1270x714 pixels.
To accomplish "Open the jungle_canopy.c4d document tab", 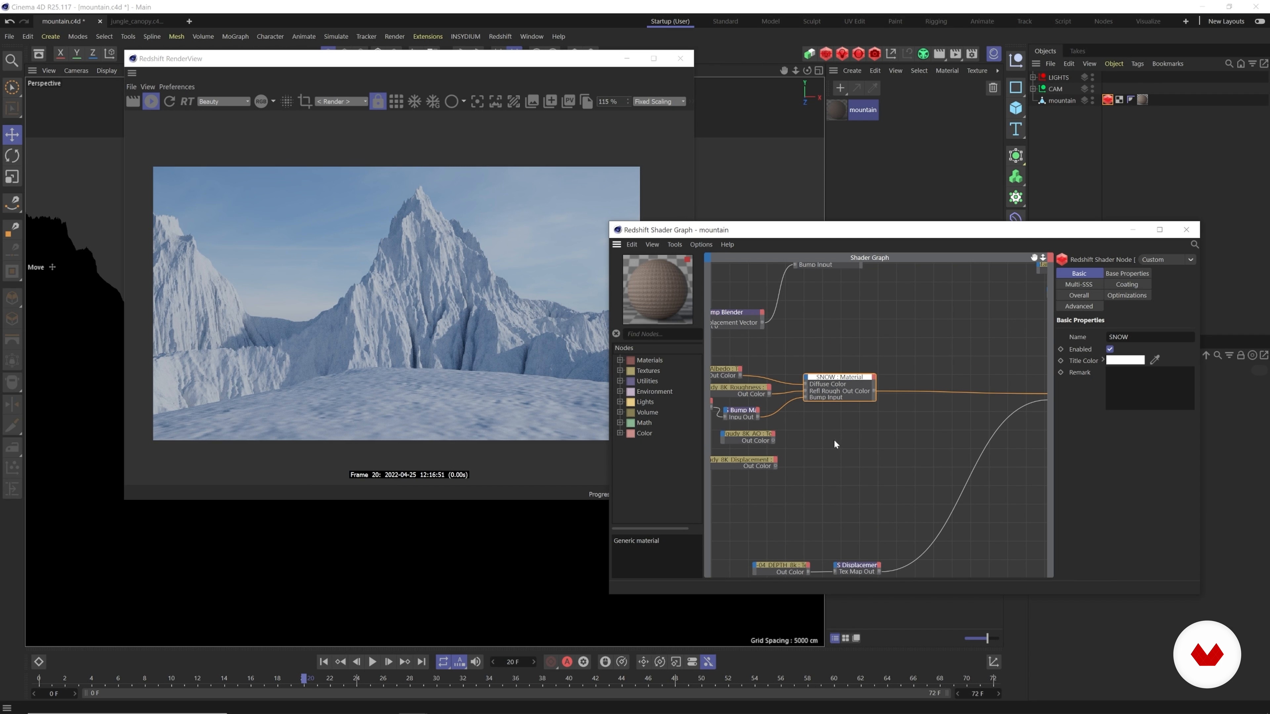I will (137, 21).
